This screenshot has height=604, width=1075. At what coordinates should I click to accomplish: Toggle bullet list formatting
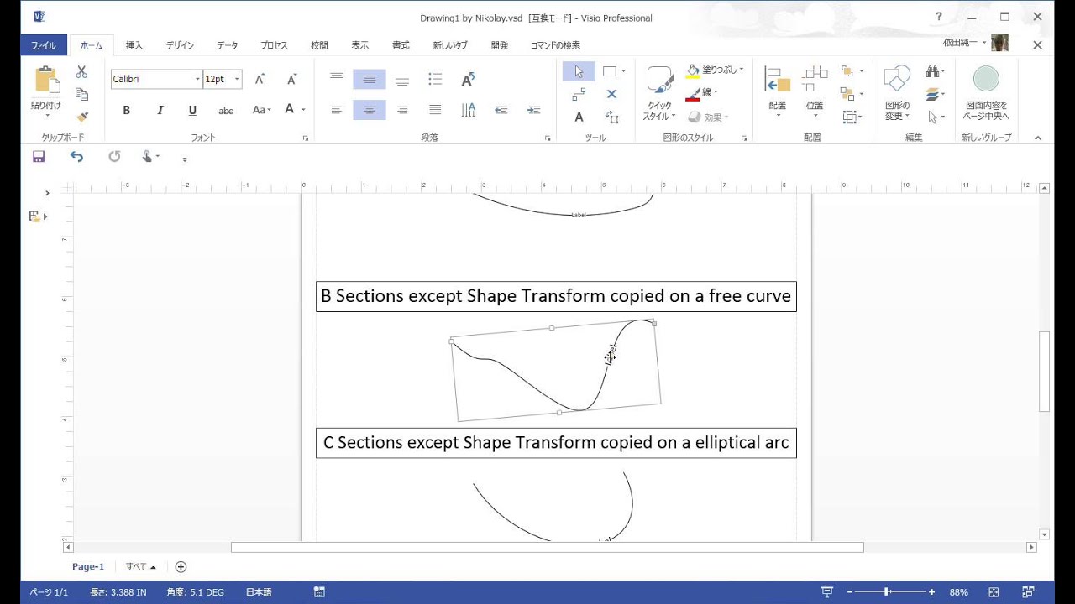[435, 80]
